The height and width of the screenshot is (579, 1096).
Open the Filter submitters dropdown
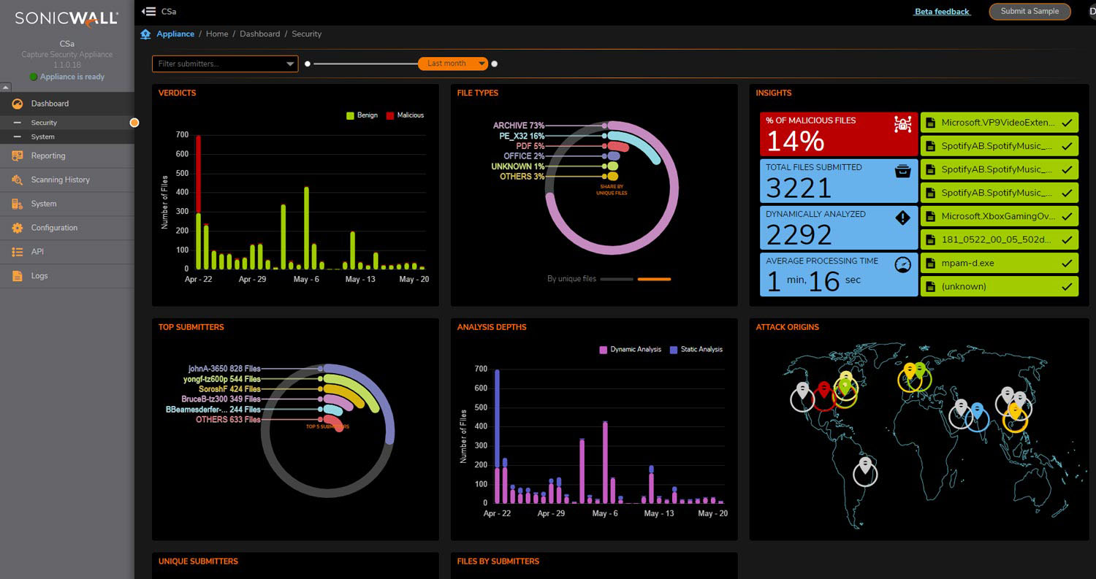click(225, 64)
